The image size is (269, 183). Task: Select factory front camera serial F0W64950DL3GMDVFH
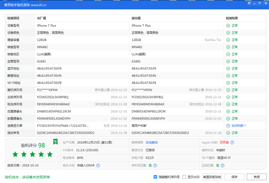point(54,119)
